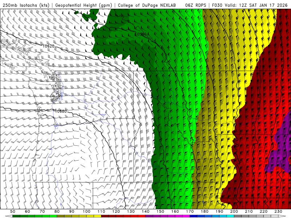Click the 210 knot value on the color scale

249,211
